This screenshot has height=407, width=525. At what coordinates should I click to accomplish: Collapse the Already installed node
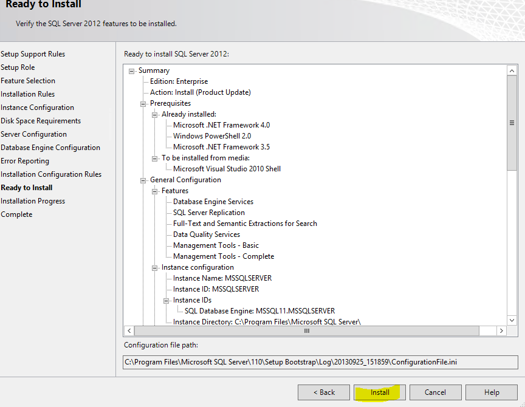[155, 115]
